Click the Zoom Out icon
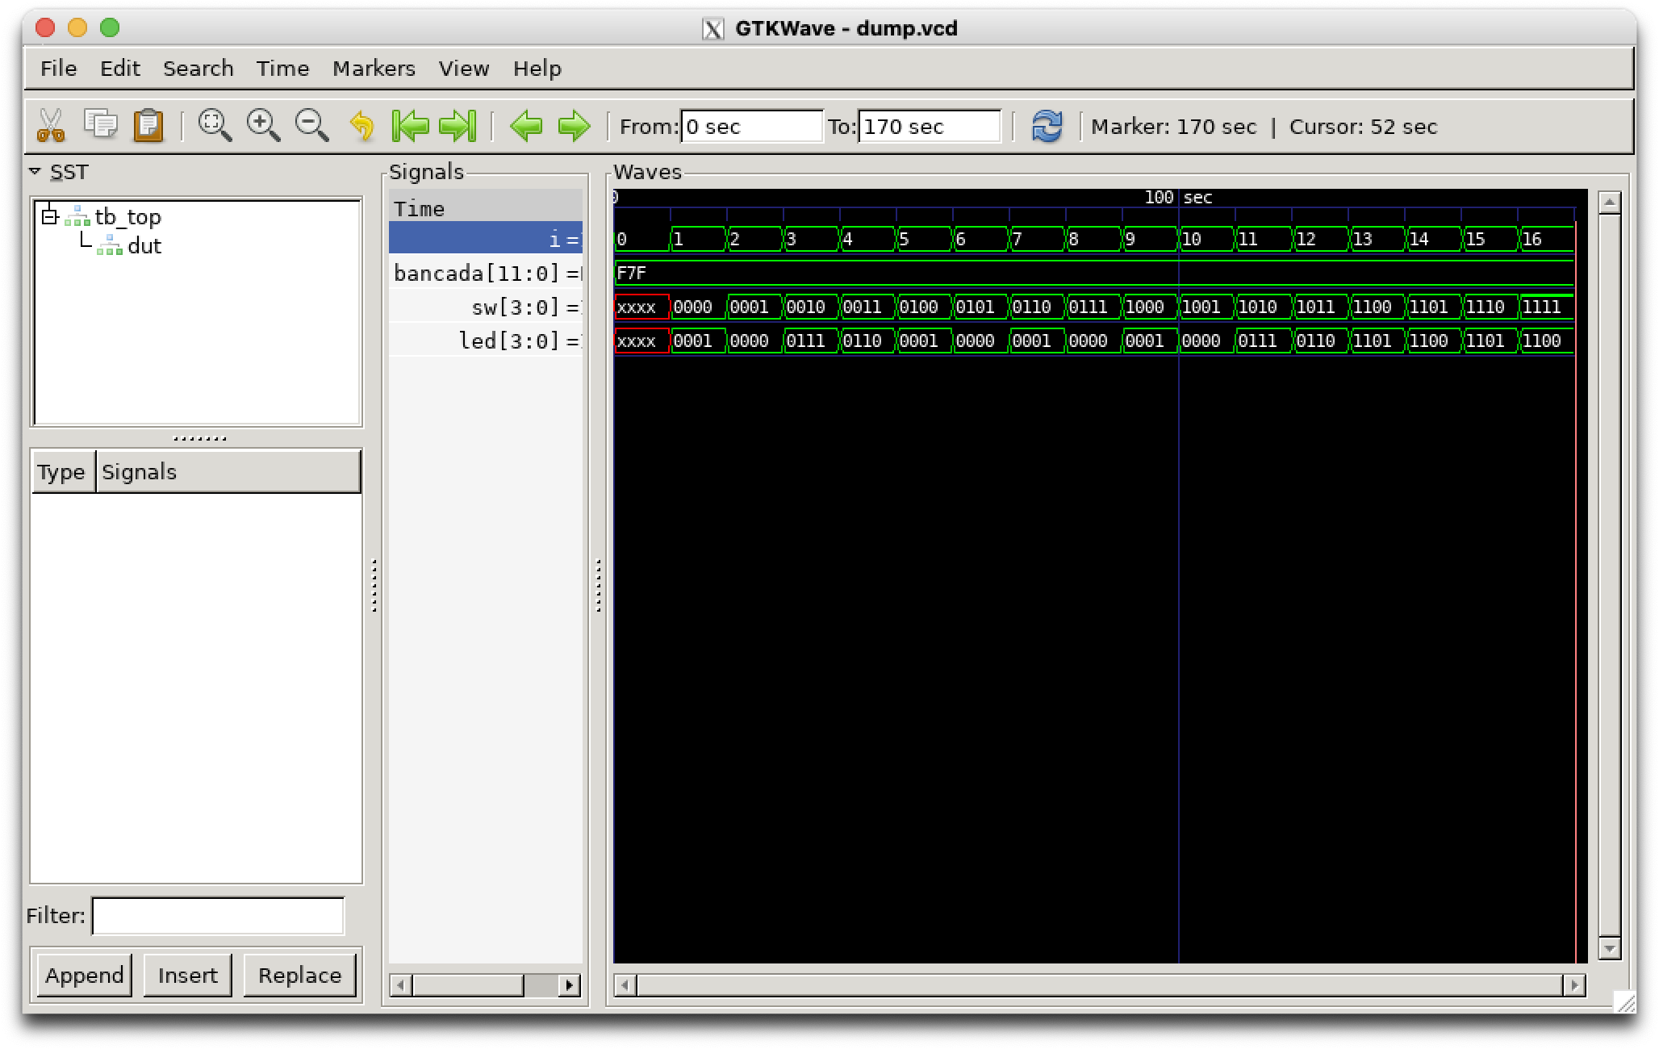The width and height of the screenshot is (1659, 1049). (311, 126)
